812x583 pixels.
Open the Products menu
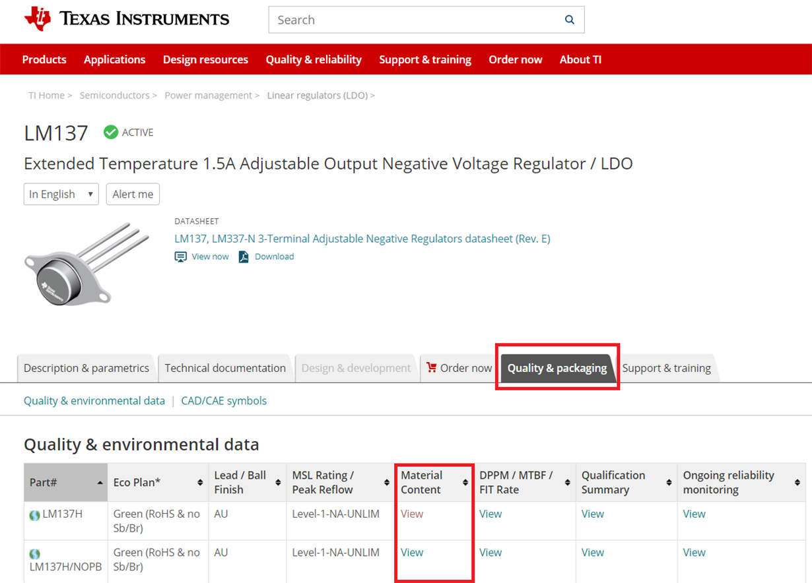[44, 59]
